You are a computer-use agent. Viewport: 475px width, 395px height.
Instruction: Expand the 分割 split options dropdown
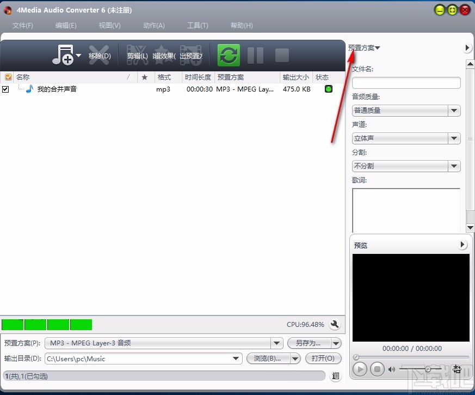pos(454,166)
